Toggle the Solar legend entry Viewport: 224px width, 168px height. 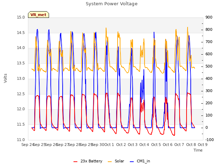(x=116, y=161)
